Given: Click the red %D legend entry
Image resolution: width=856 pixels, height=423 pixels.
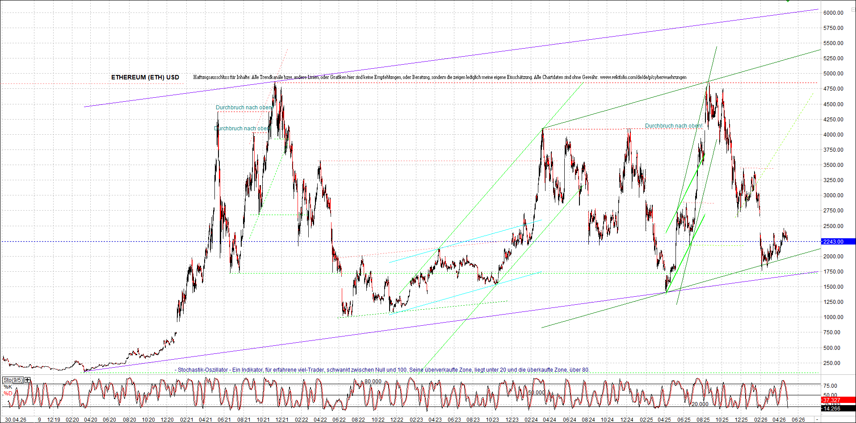Looking at the screenshot, I should click(x=8, y=394).
